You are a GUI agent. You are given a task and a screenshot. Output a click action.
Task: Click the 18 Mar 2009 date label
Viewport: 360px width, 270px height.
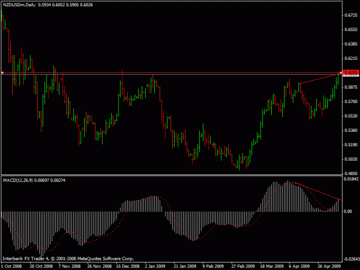[x=272, y=266]
